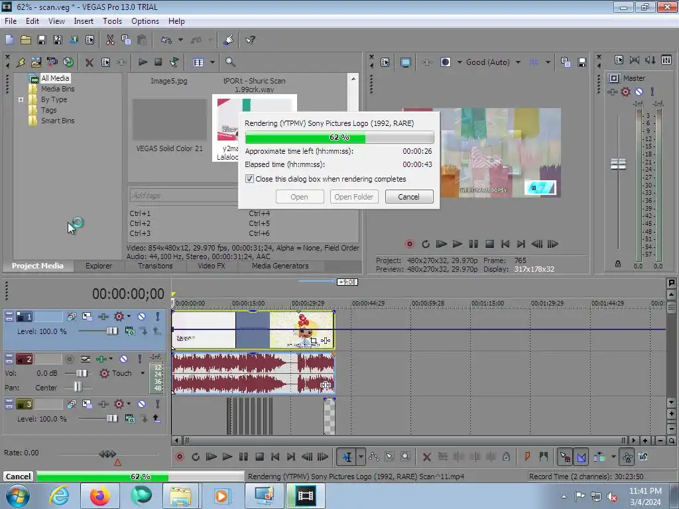Open Split Screen View dropdown arrow
The height and width of the screenshot is (509, 679).
pyautogui.click(x=460, y=62)
